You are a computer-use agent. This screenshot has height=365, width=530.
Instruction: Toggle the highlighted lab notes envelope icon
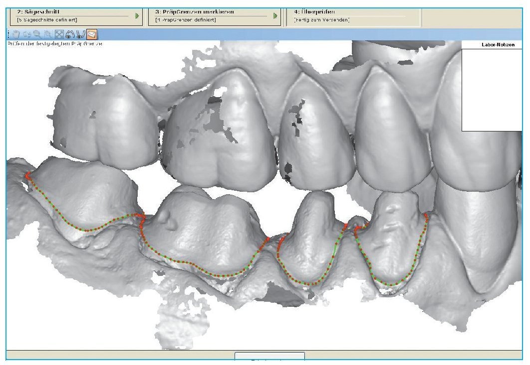pos(92,35)
